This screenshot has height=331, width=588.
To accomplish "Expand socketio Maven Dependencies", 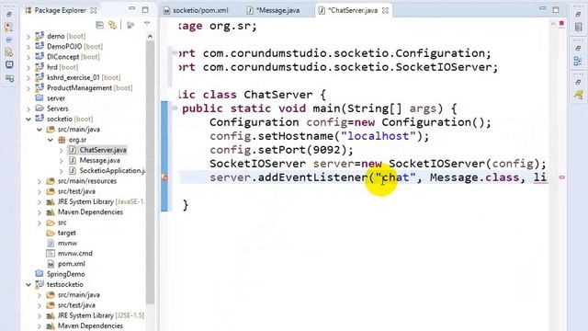I will click(x=40, y=212).
